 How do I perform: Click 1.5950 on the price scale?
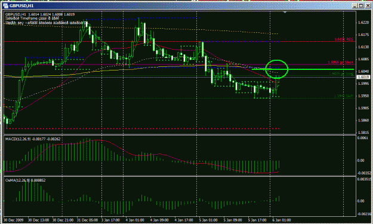coord(363,96)
